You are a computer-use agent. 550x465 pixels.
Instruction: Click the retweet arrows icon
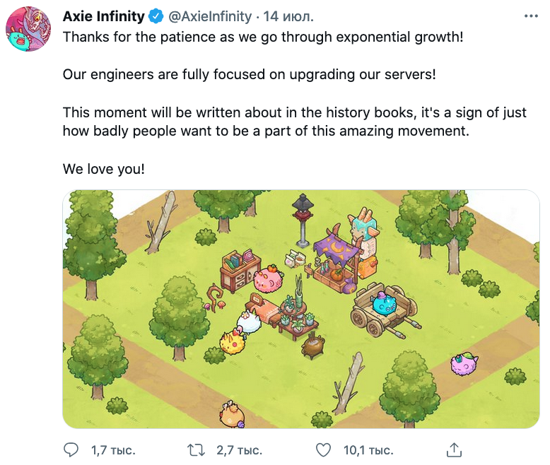pos(196,450)
